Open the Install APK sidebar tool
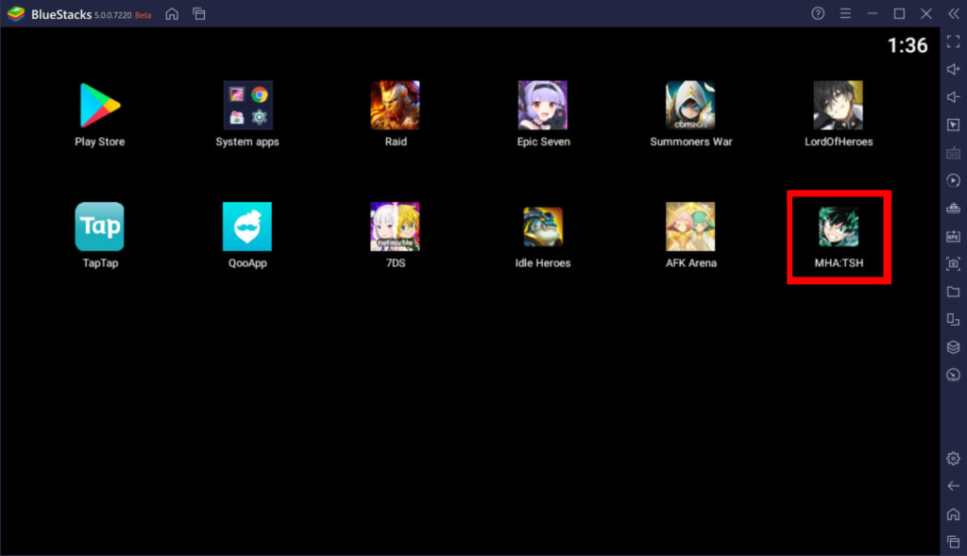This screenshot has width=967, height=556. click(953, 236)
